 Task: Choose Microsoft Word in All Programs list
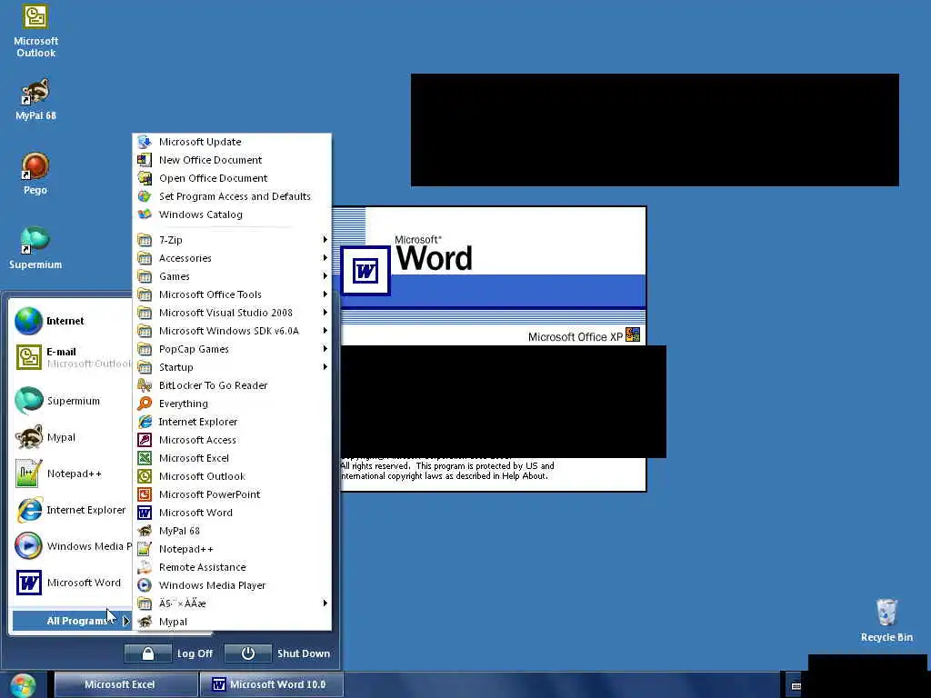[x=232, y=513]
